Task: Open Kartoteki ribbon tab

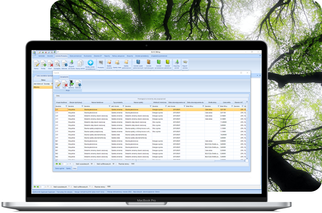Action: point(42,56)
